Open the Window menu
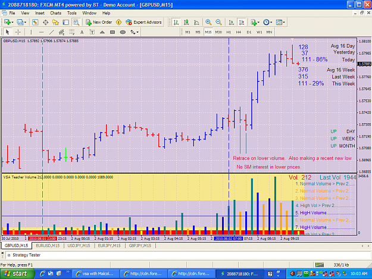Image resolution: width=372 pixels, height=279 pixels. 89,13
